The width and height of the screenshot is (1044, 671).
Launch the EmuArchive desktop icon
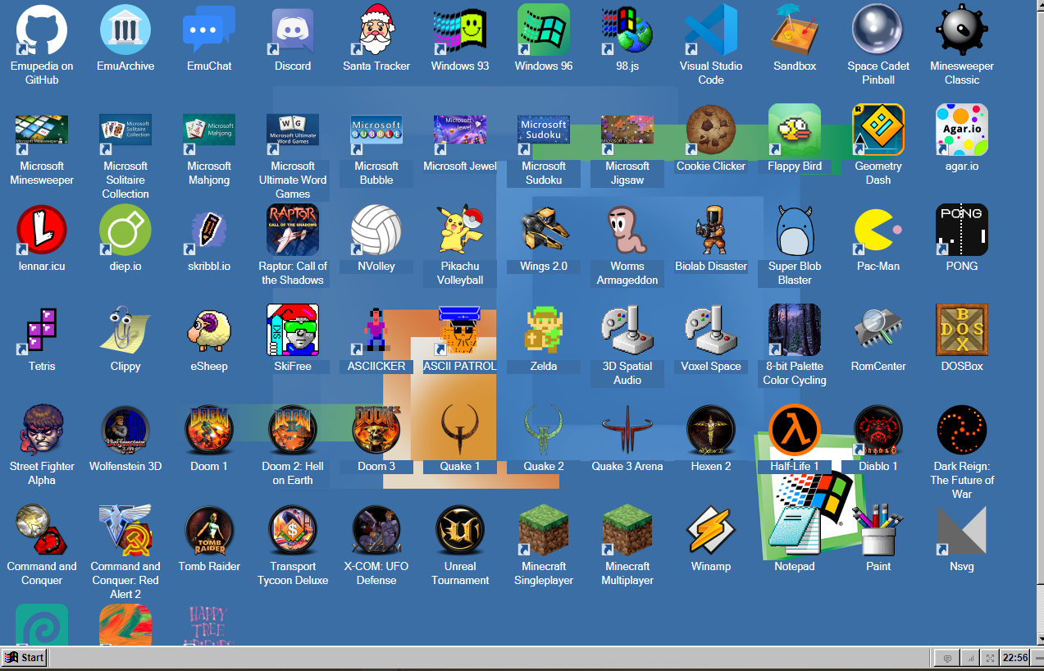[125, 30]
